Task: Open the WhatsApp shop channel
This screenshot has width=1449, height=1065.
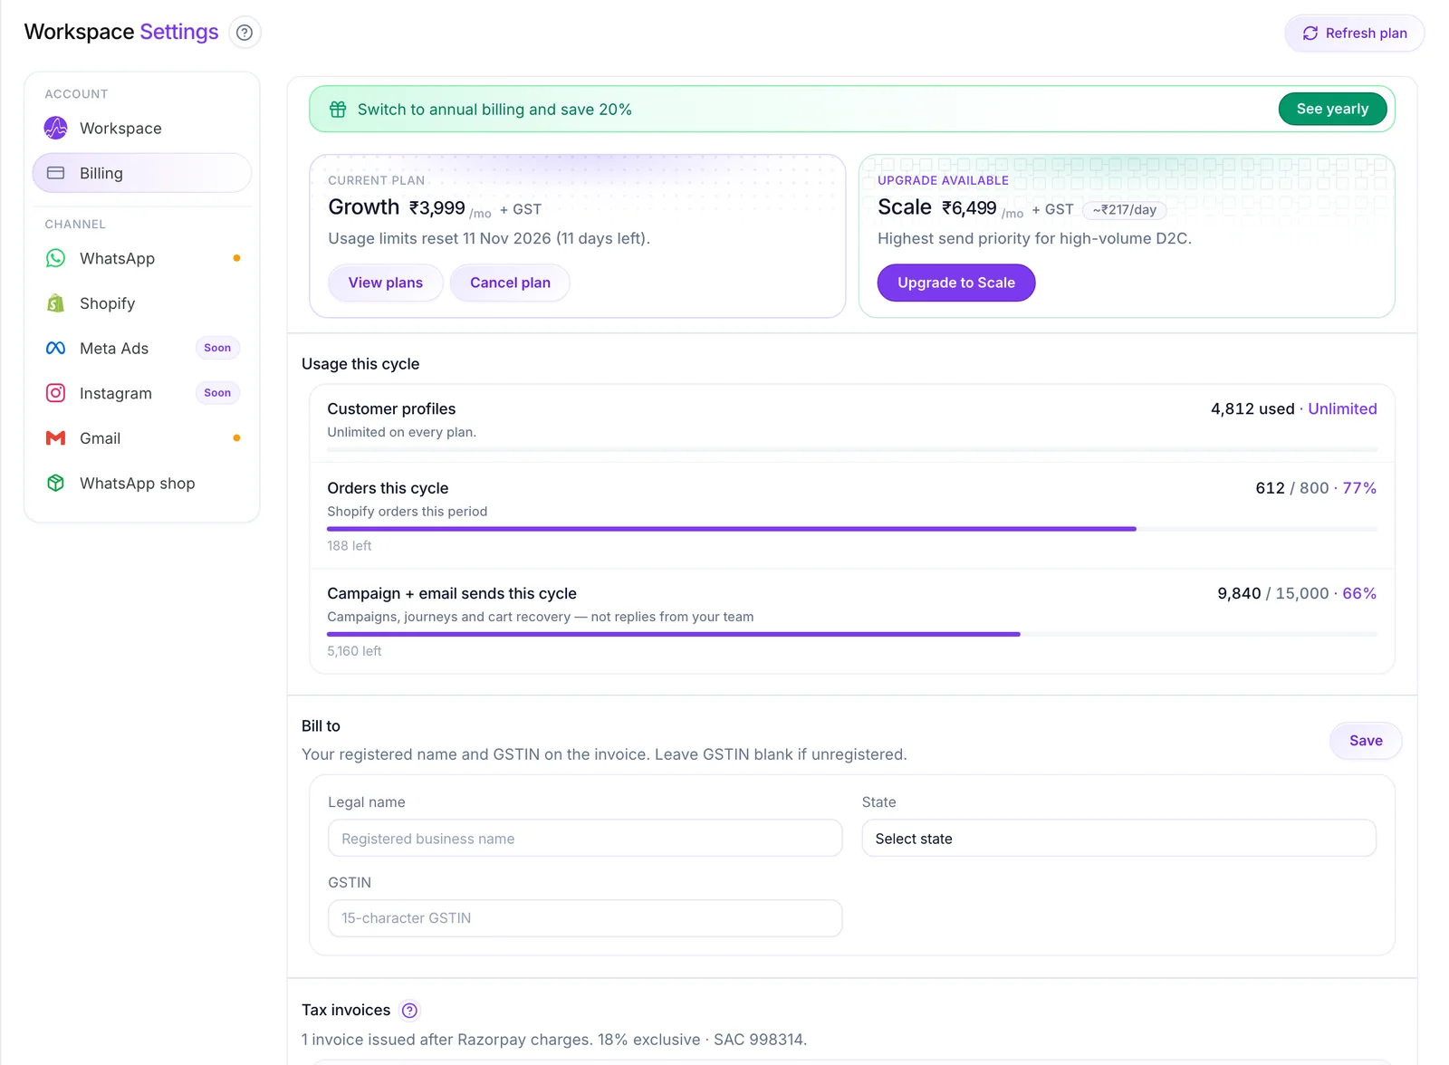Action: (x=142, y=483)
